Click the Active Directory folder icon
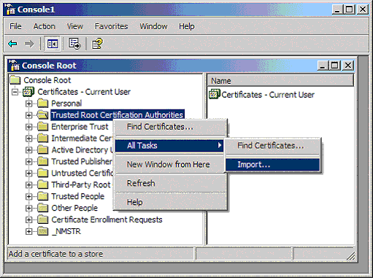373x280 pixels. tap(43, 149)
